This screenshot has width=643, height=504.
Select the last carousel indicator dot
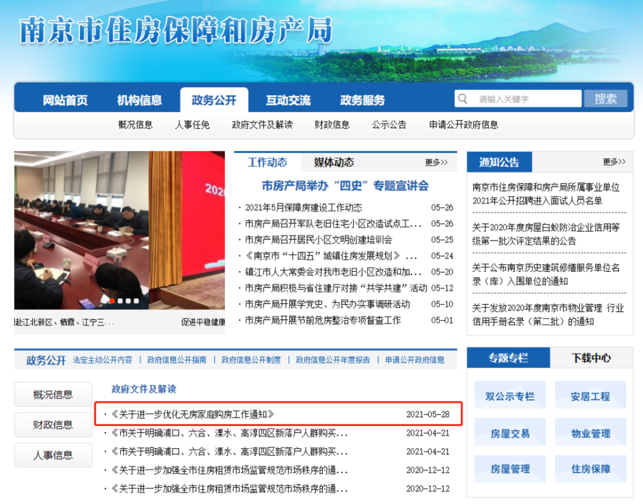coord(136,301)
